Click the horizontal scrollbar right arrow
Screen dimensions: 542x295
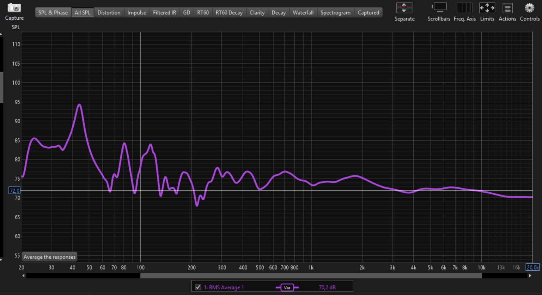[530, 276]
